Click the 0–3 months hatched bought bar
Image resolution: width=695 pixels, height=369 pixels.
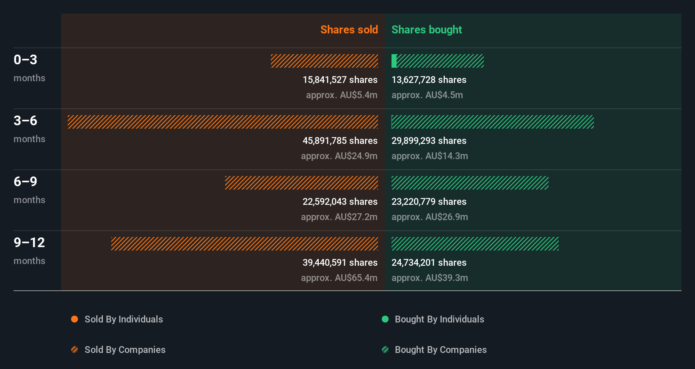point(440,61)
